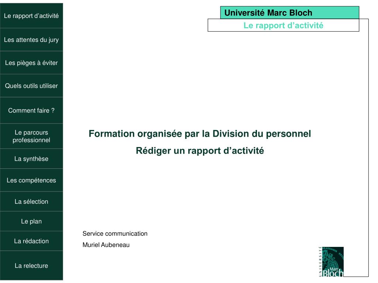The image size is (378, 283).
Task: Open 'La rédaction' navigation item
Action: tap(31, 241)
